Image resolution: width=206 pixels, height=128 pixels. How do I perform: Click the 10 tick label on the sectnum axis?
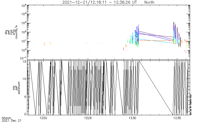[25, 79]
